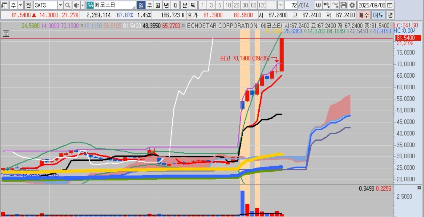Click the data grid table icon on chart
The width and height of the screenshot is (424, 217).
[x=6, y=33]
